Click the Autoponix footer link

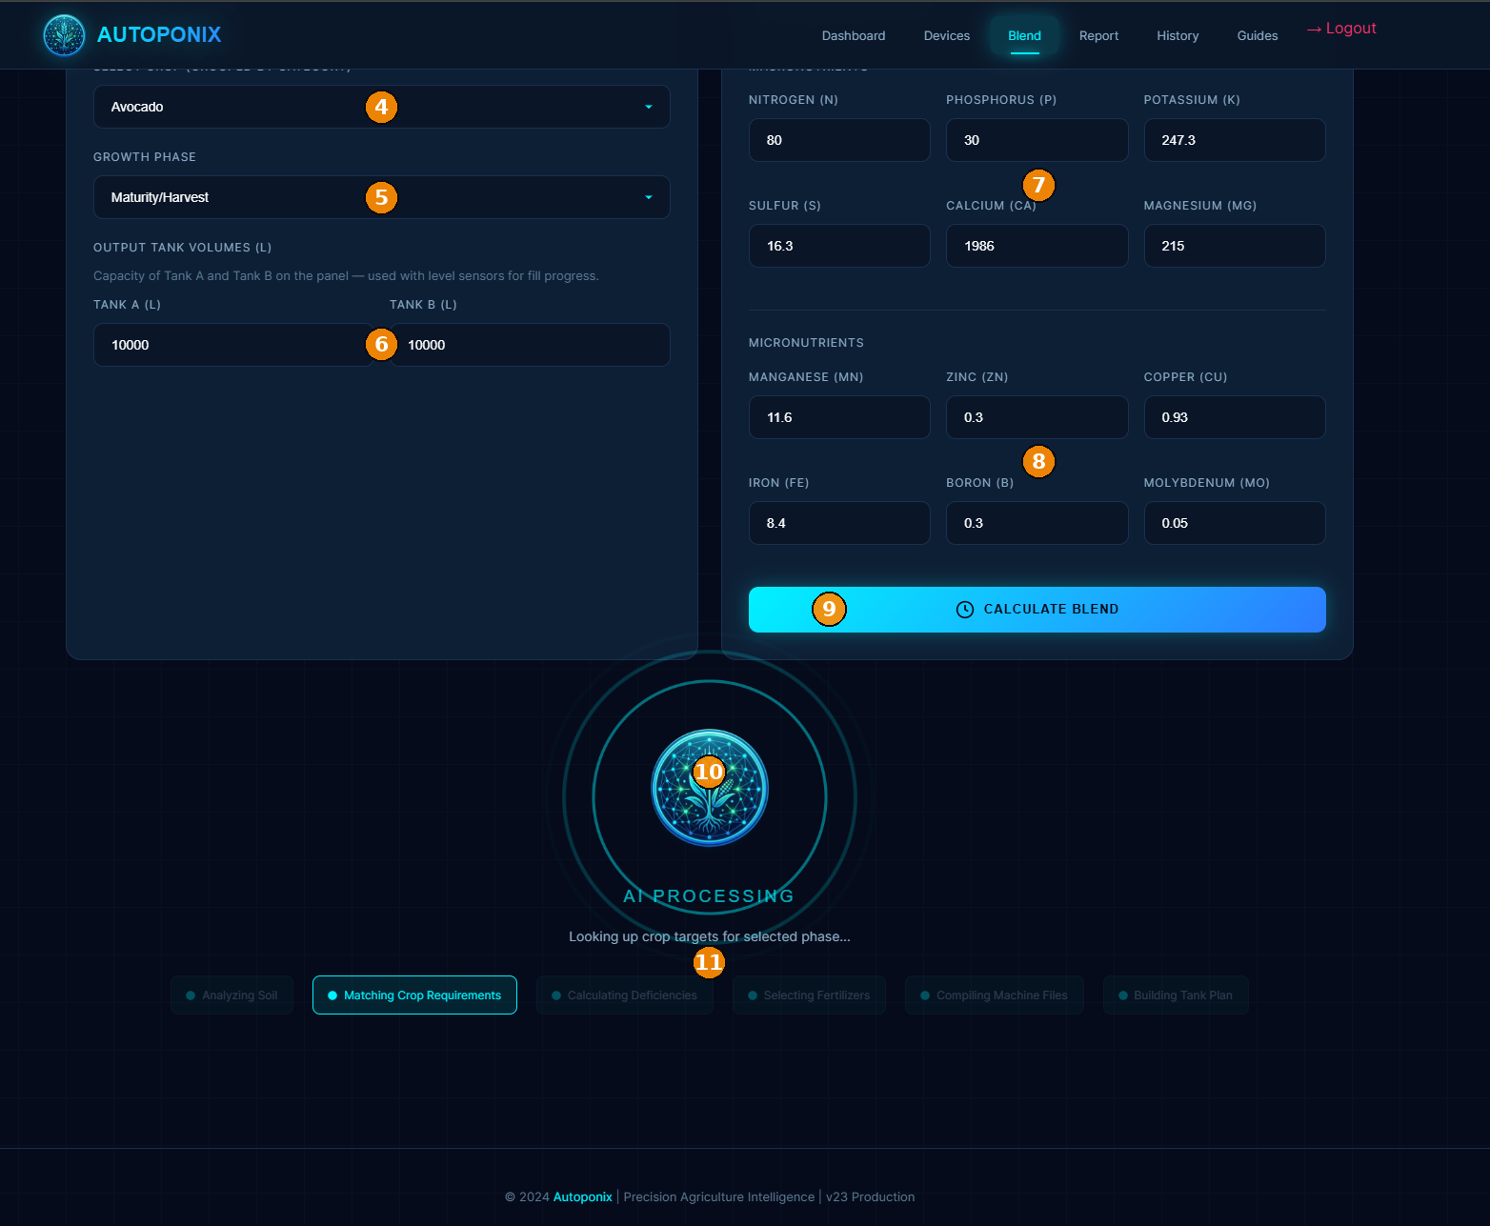click(583, 1197)
